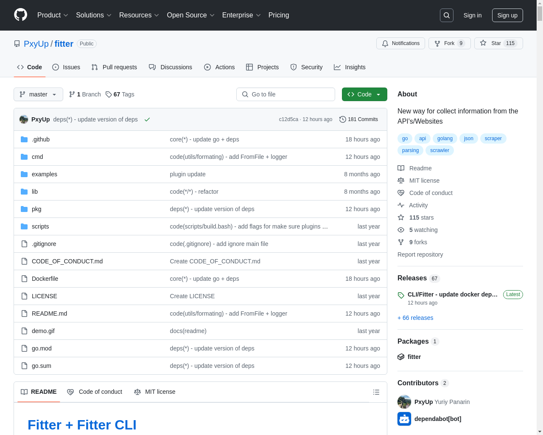Screen dimensions: 543x435
Task: Click the cmd folder icon
Action: click(x=24, y=157)
